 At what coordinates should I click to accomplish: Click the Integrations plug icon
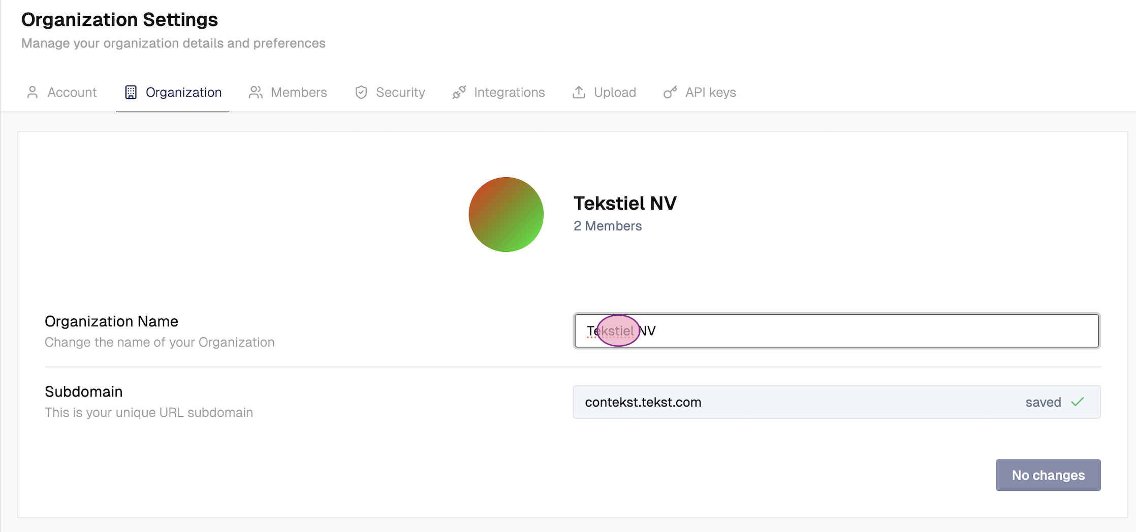[459, 92]
